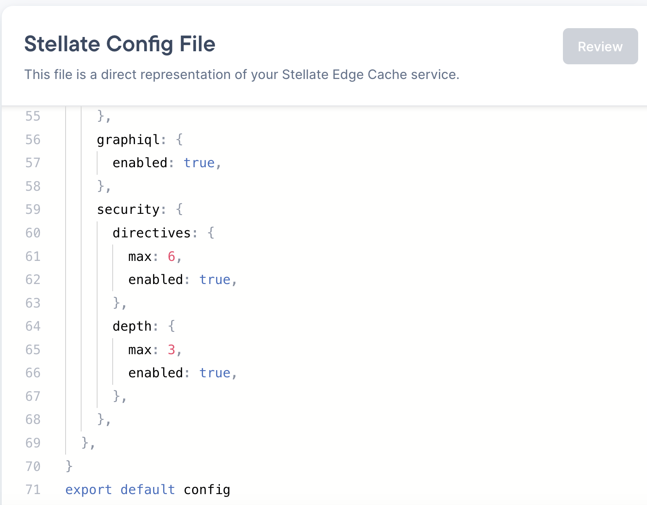Click the Review button

coord(600,46)
